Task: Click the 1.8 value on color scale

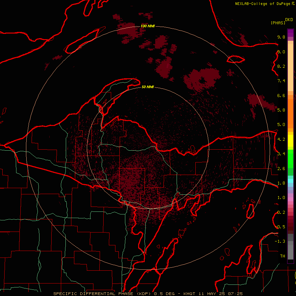Action: click(281, 183)
